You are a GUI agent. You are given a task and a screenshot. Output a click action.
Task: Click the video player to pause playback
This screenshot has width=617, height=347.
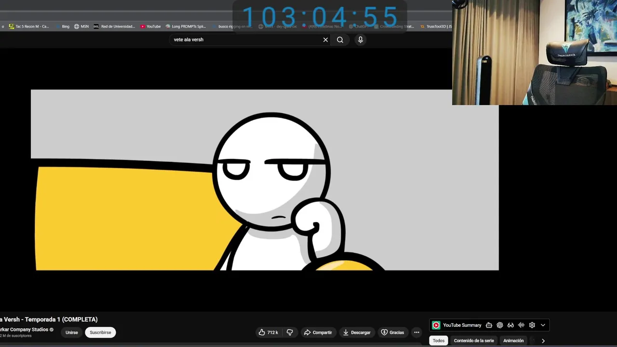point(265,180)
